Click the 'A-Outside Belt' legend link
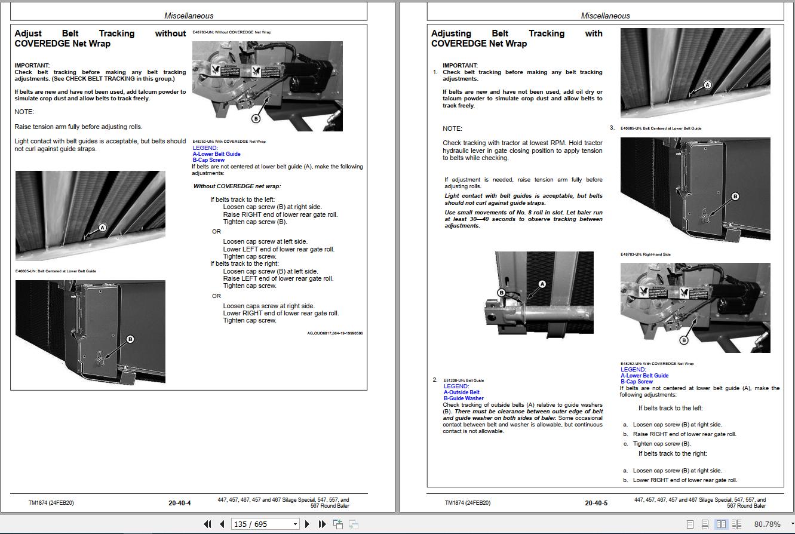This screenshot has height=534, width=795. [461, 392]
